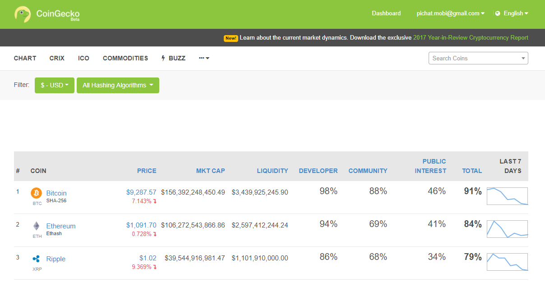545x282 pixels.
Task: Click the Ethereum price $1,091.70
Action: 141,225
